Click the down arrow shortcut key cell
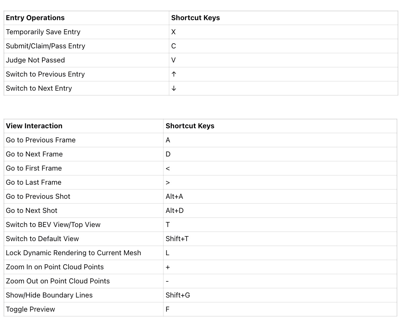The height and width of the screenshot is (319, 400). (174, 88)
